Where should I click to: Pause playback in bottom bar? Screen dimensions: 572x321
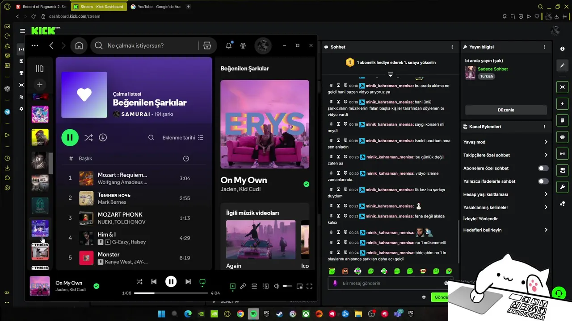point(171,282)
